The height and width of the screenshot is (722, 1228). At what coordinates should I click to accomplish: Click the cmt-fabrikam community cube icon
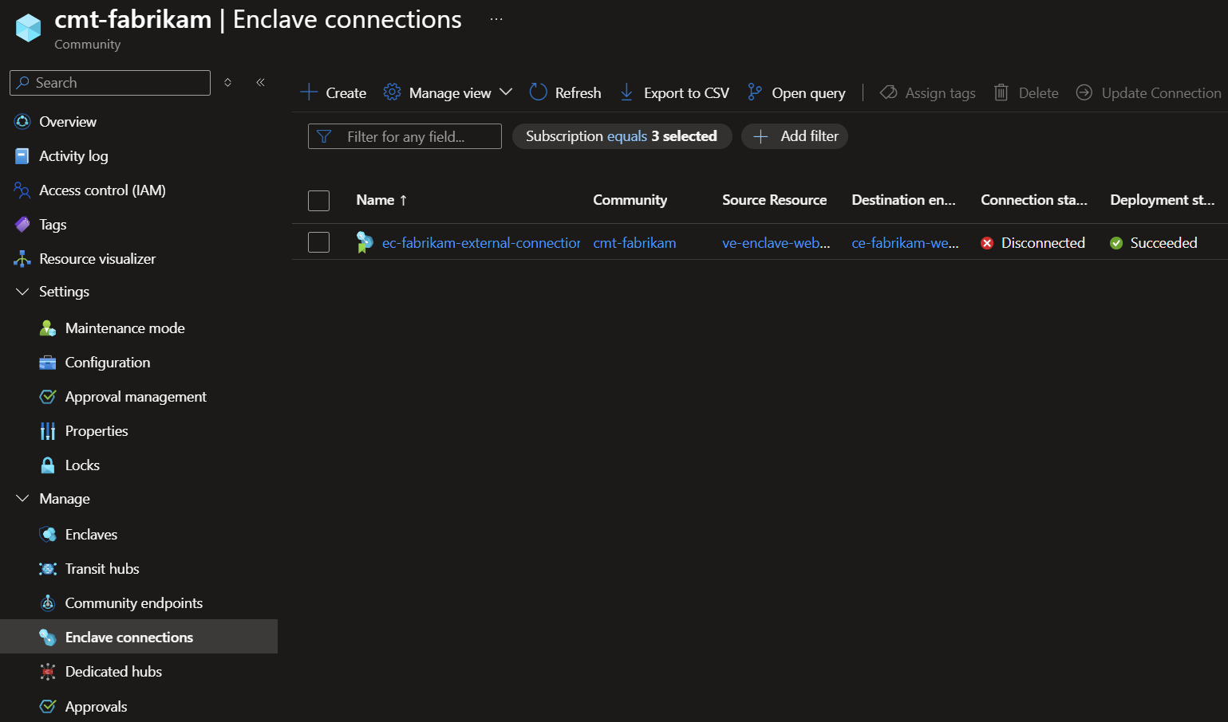click(29, 28)
